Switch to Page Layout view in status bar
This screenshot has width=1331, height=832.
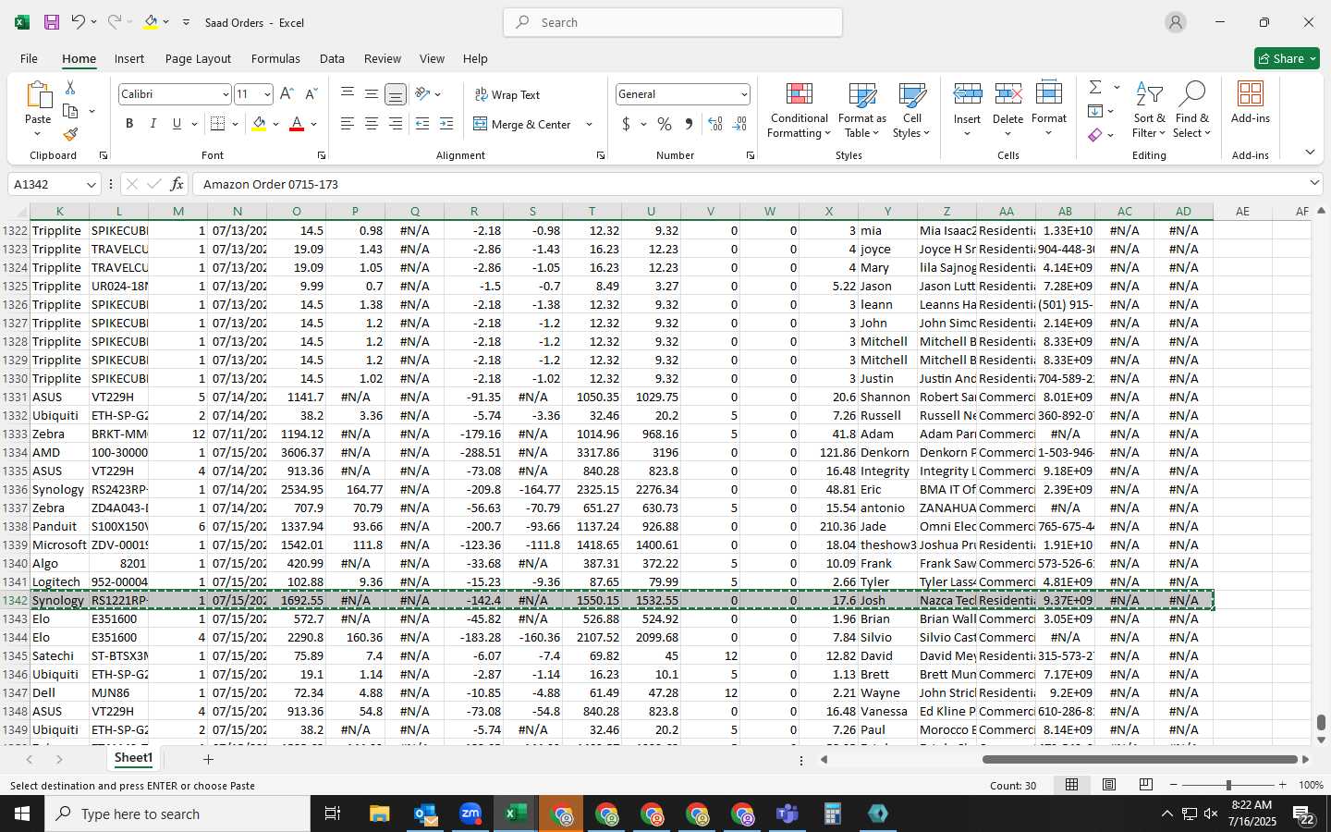pos(1109,785)
